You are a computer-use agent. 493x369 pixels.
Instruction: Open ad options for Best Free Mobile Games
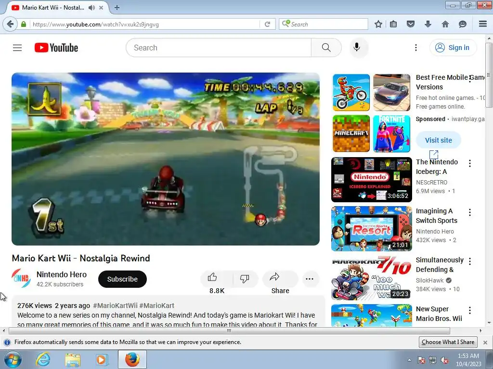point(470,79)
